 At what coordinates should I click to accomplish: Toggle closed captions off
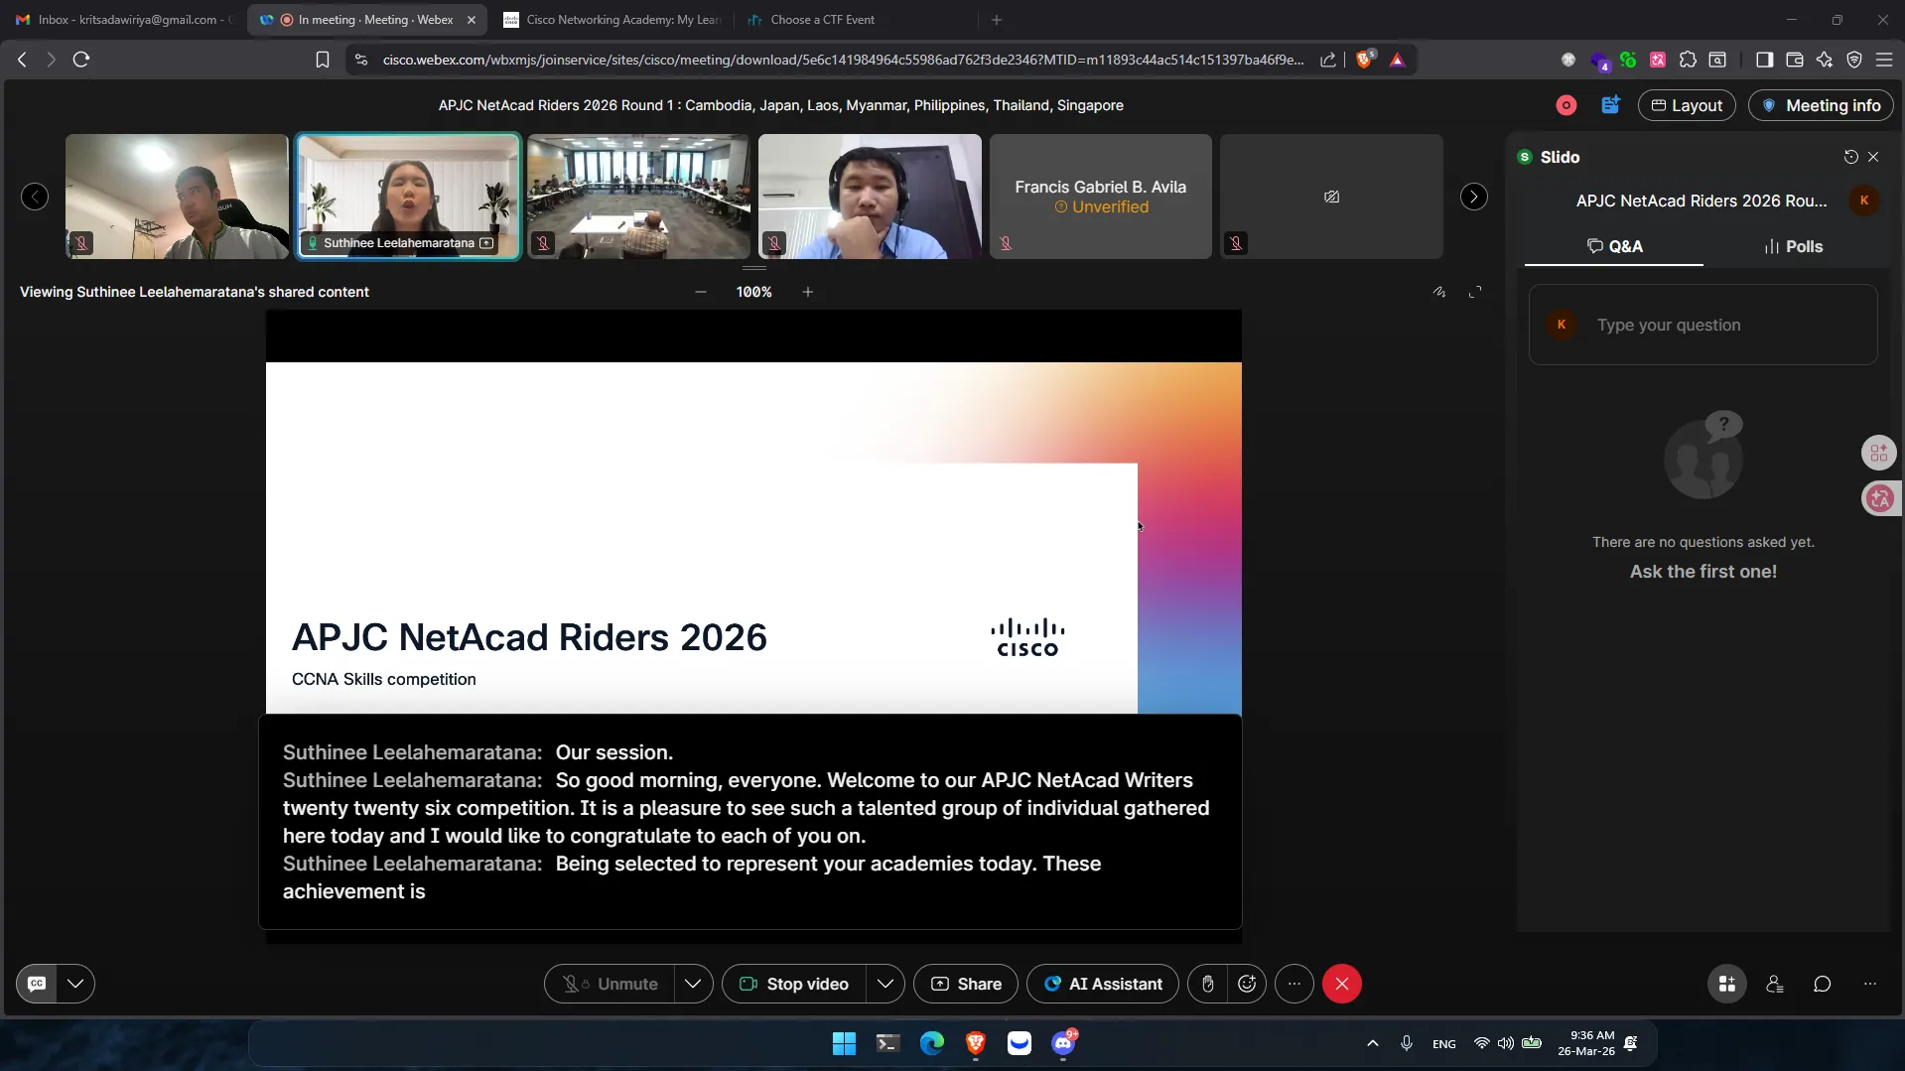pyautogui.click(x=37, y=984)
